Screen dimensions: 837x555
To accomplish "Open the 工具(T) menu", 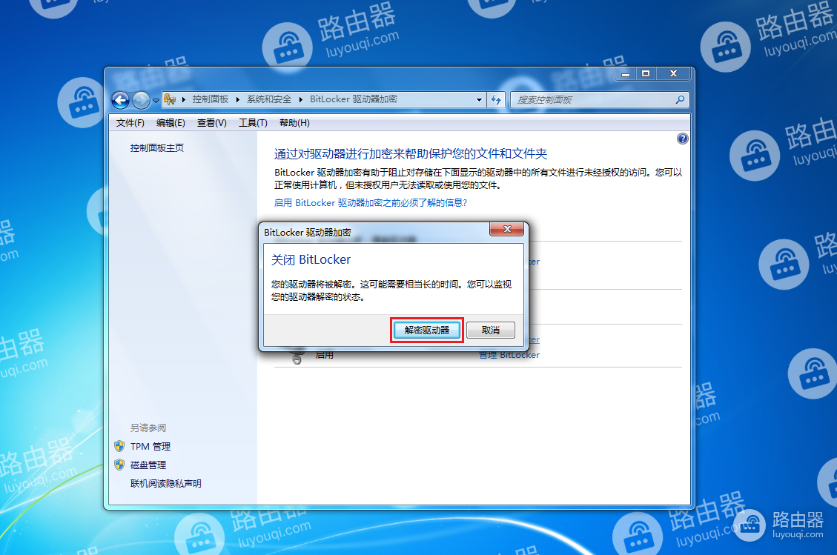I will click(253, 123).
